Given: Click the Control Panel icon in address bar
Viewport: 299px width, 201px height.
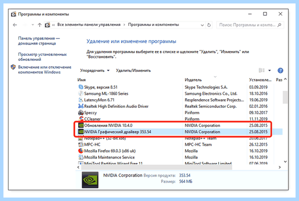Looking at the screenshot, I should [47, 25].
